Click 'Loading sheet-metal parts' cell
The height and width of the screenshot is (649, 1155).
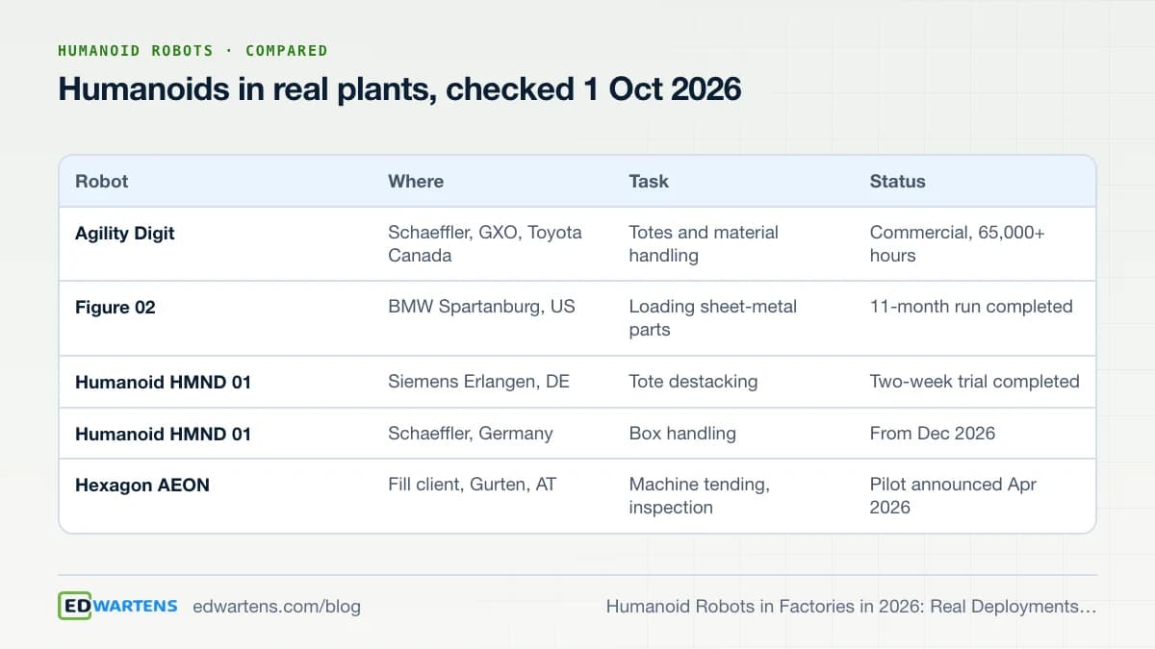point(713,318)
